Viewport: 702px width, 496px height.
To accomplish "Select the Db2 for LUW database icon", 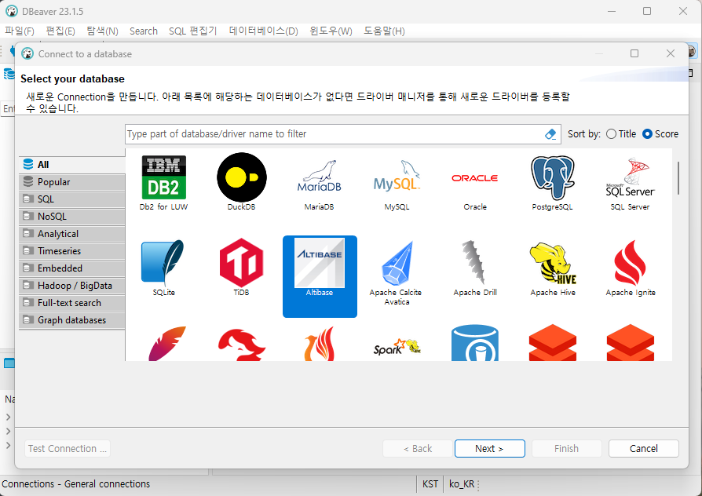I will click(164, 177).
